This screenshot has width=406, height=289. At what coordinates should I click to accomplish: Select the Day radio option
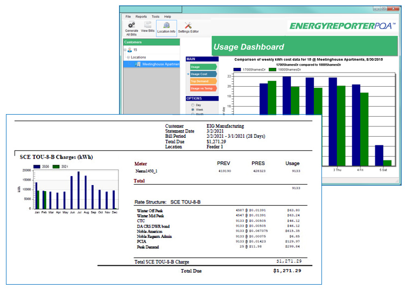[193, 105]
